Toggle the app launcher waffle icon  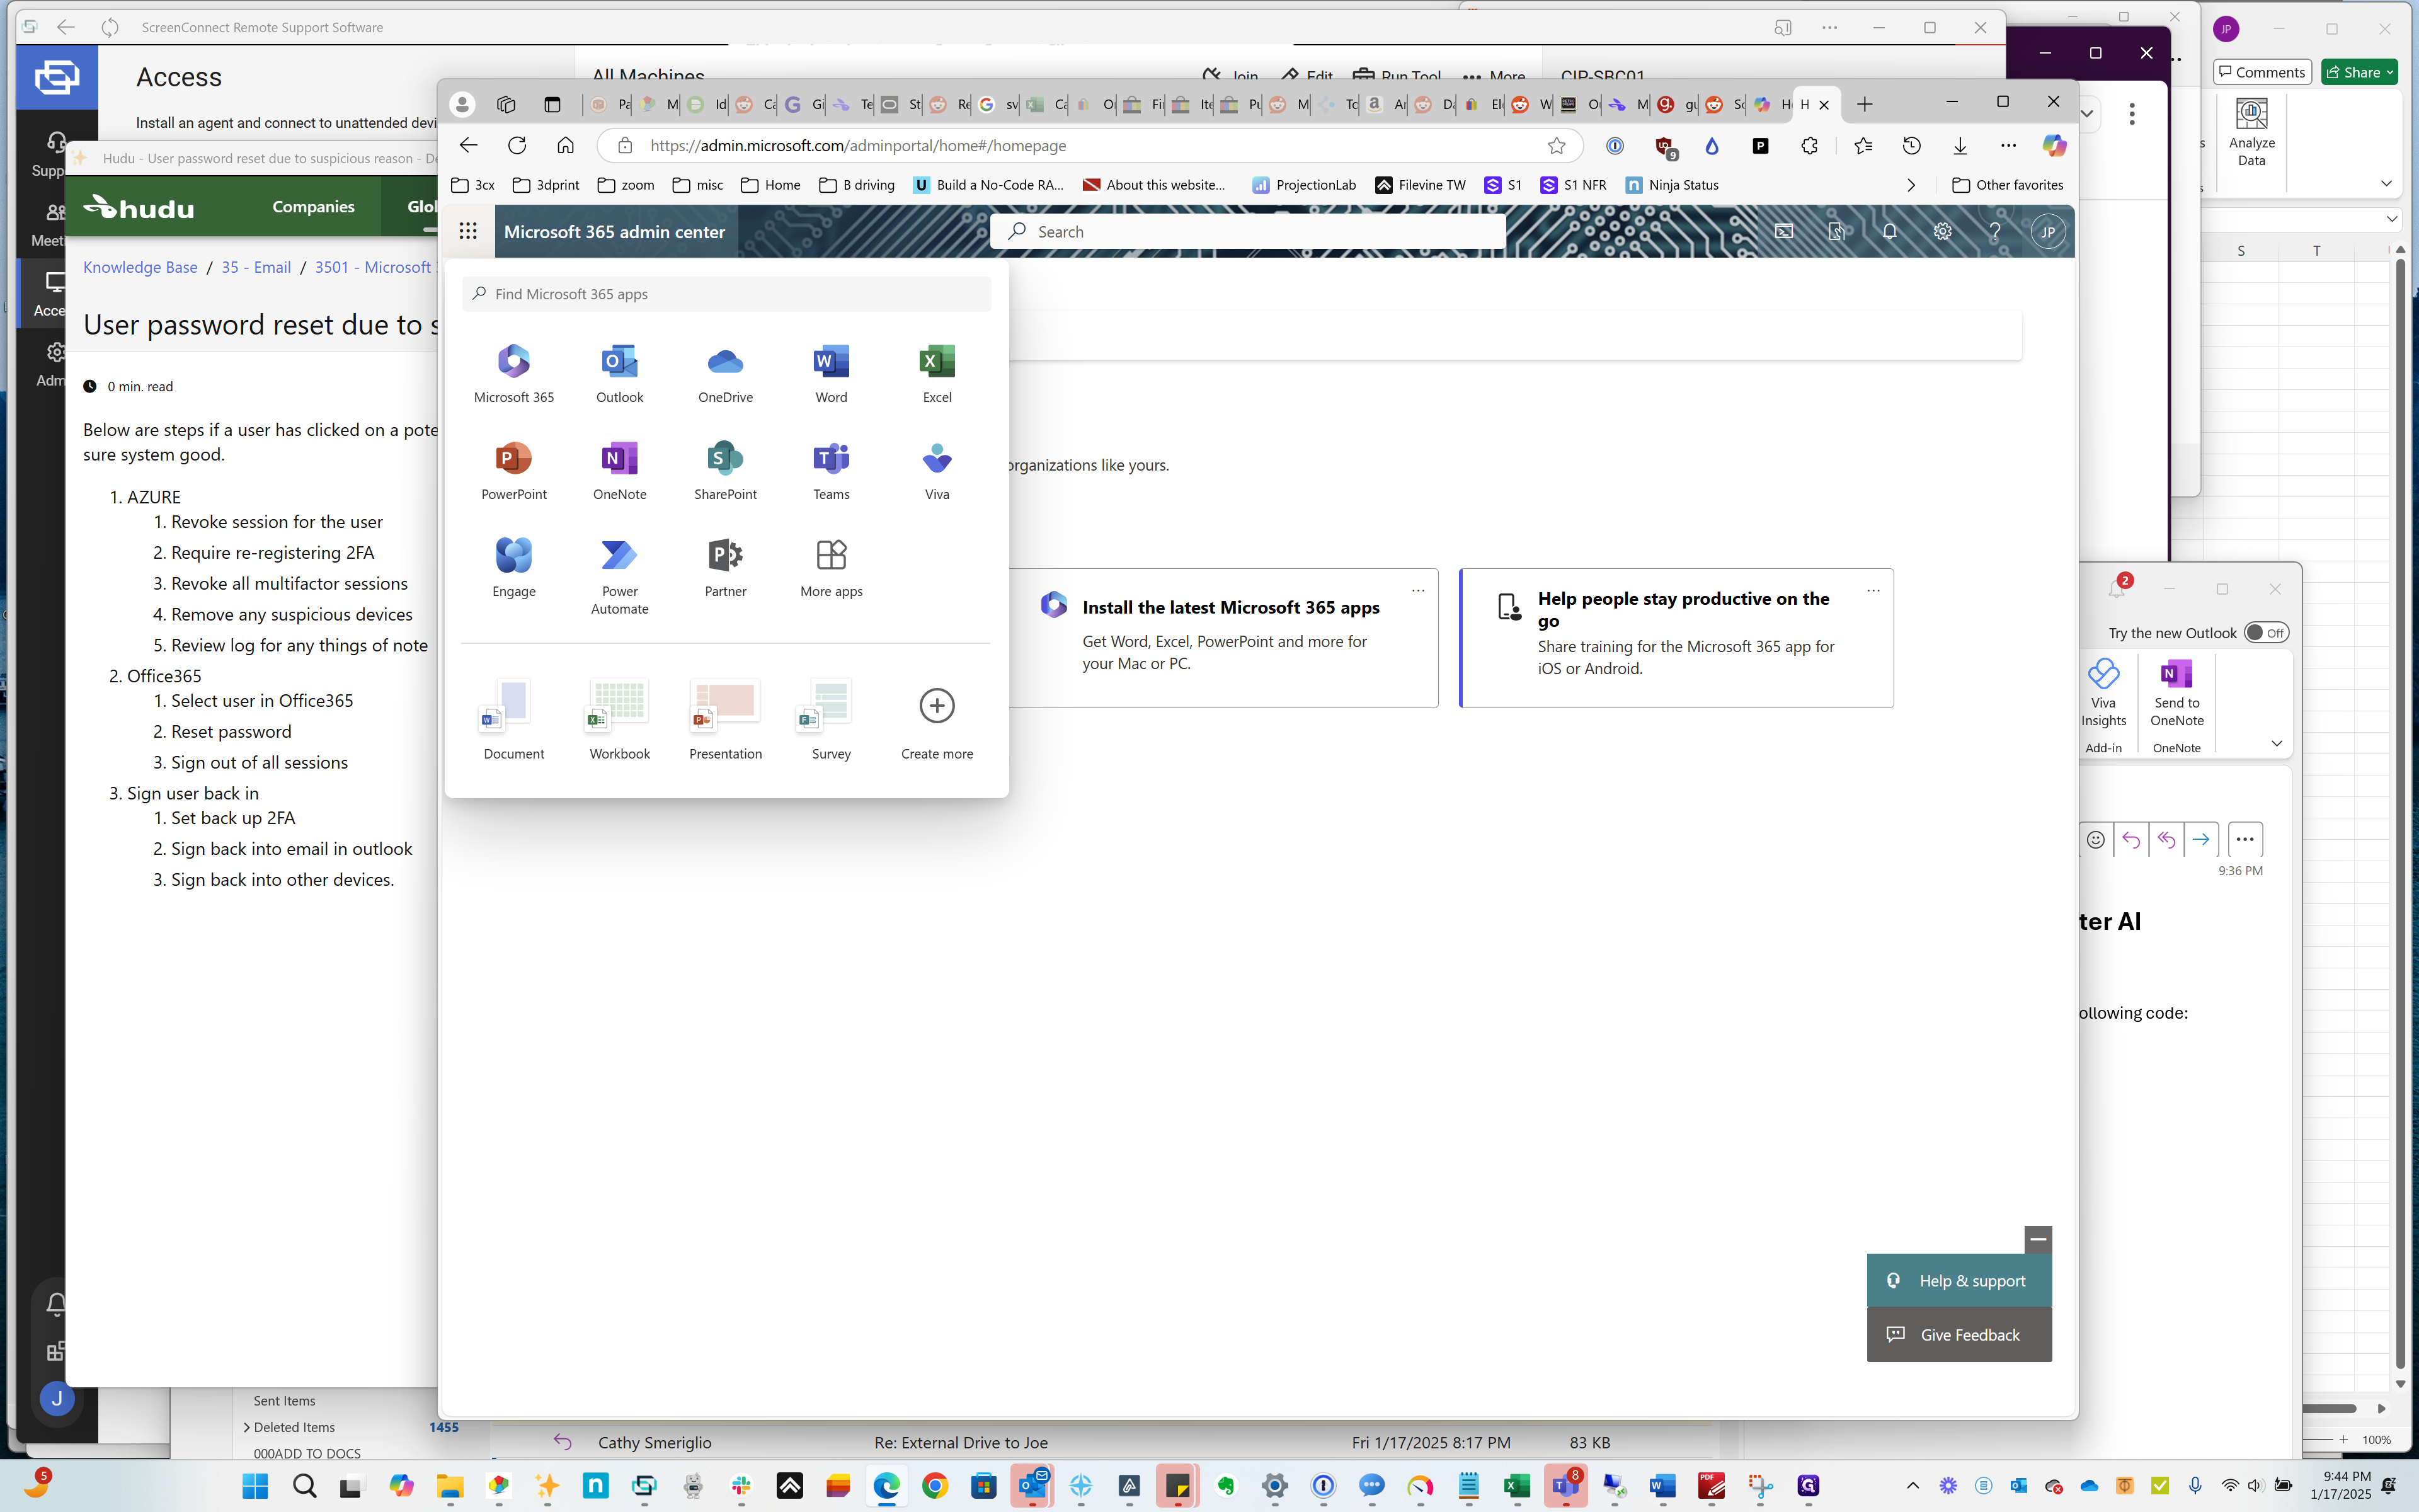468,231
